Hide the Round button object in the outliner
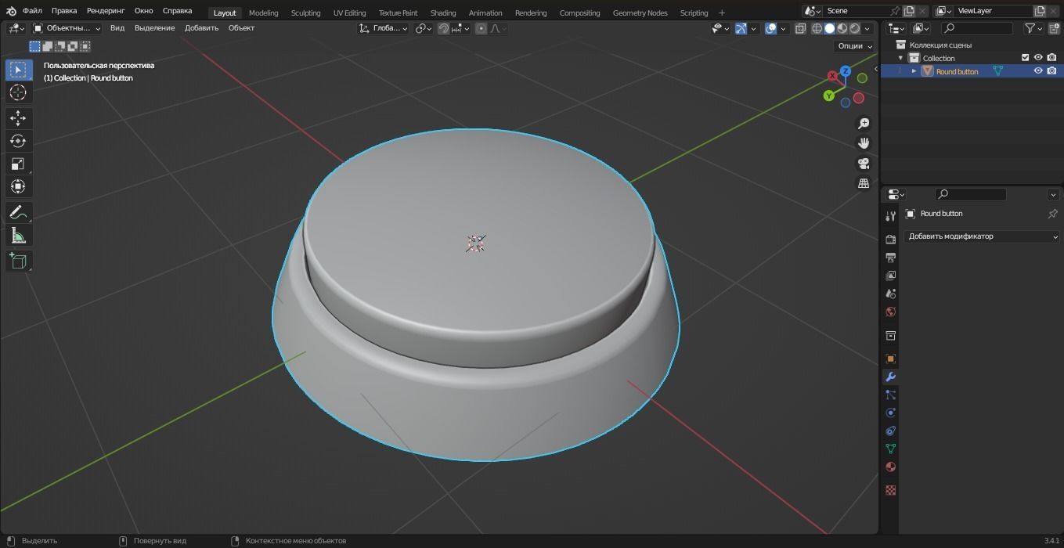Viewport: 1064px width, 548px height. point(1038,70)
